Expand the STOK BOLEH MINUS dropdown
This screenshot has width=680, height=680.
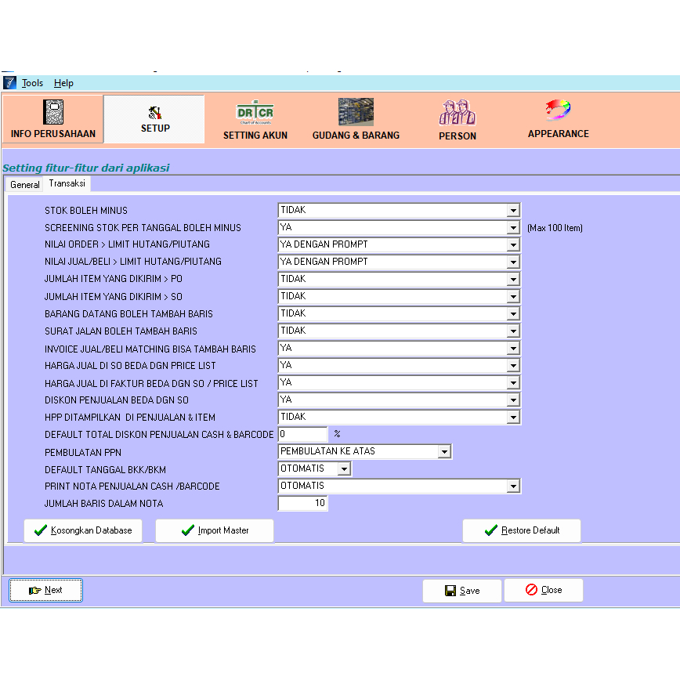[x=513, y=210]
